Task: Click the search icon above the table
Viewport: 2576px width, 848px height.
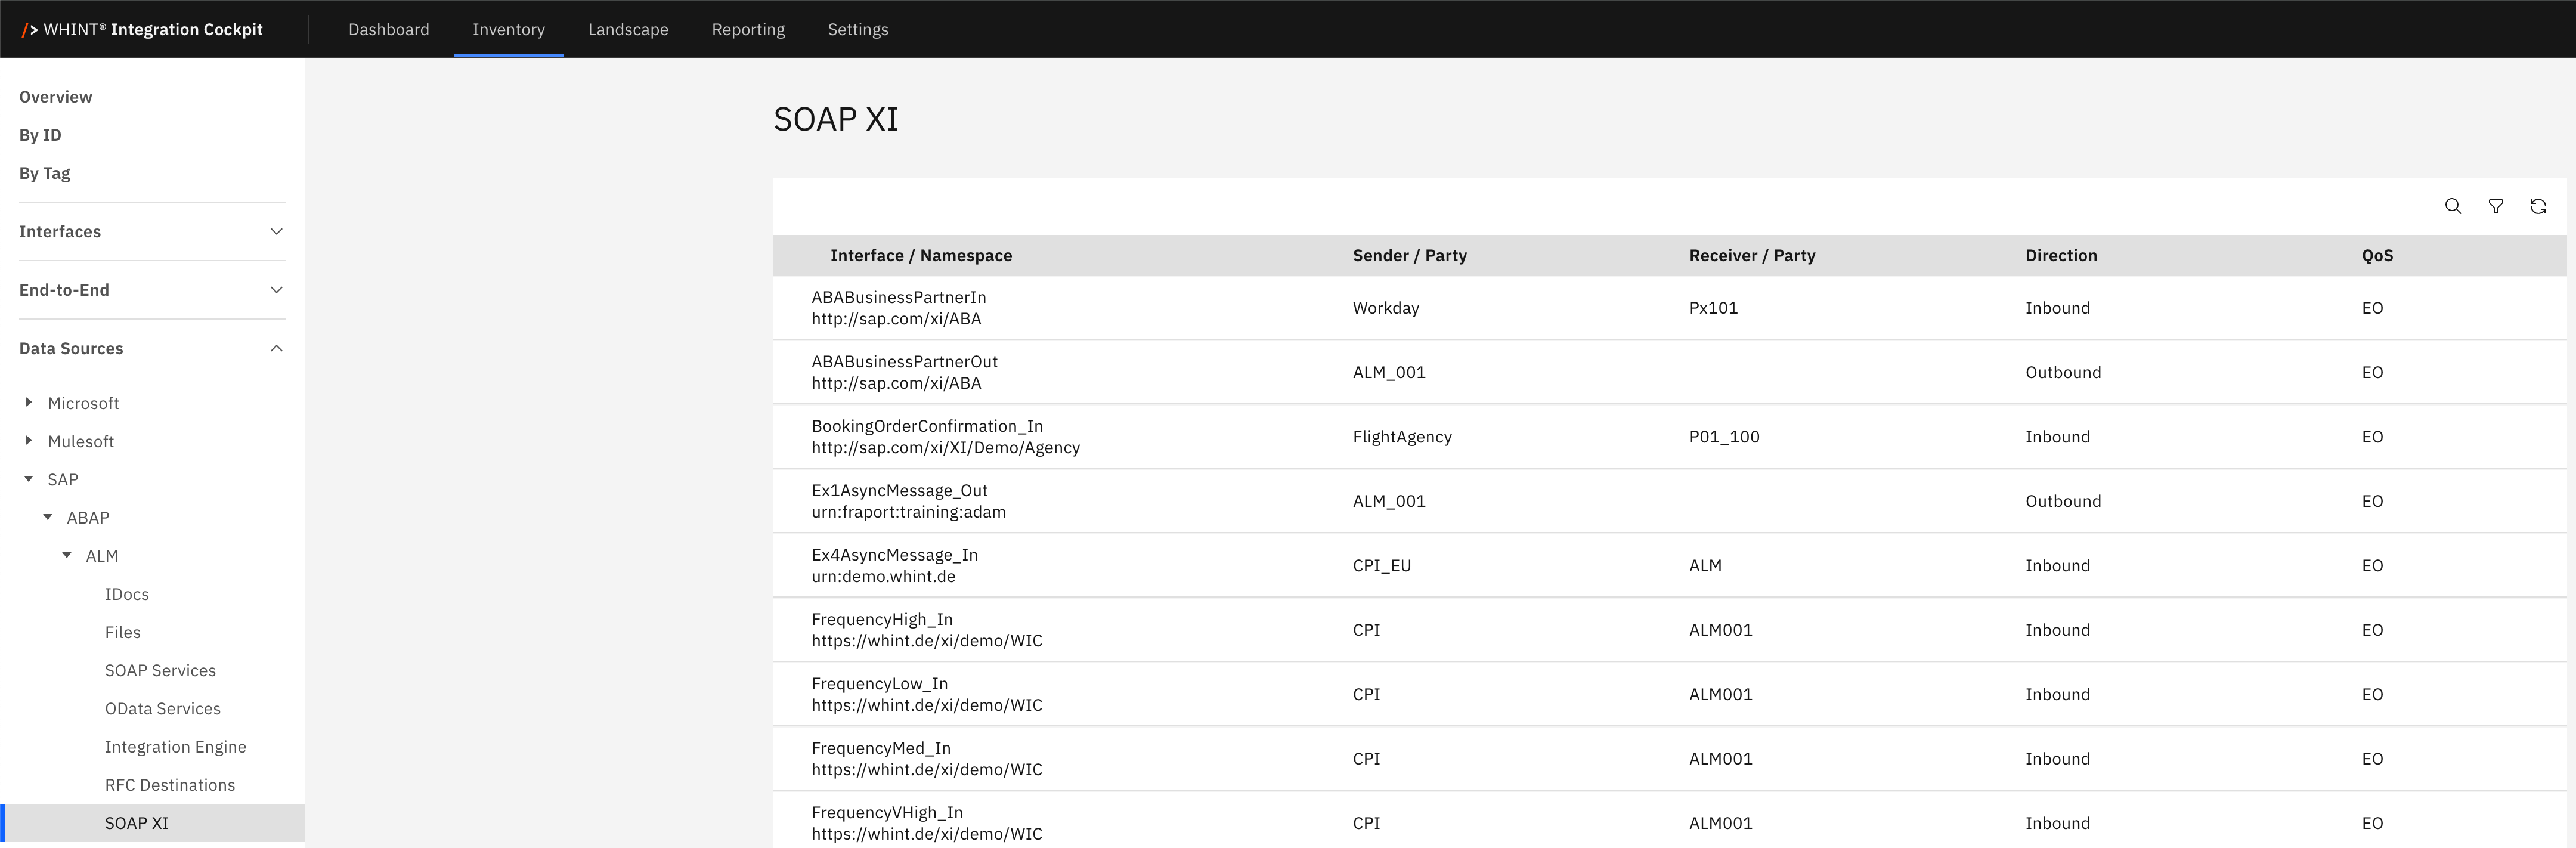Action: tap(2452, 206)
